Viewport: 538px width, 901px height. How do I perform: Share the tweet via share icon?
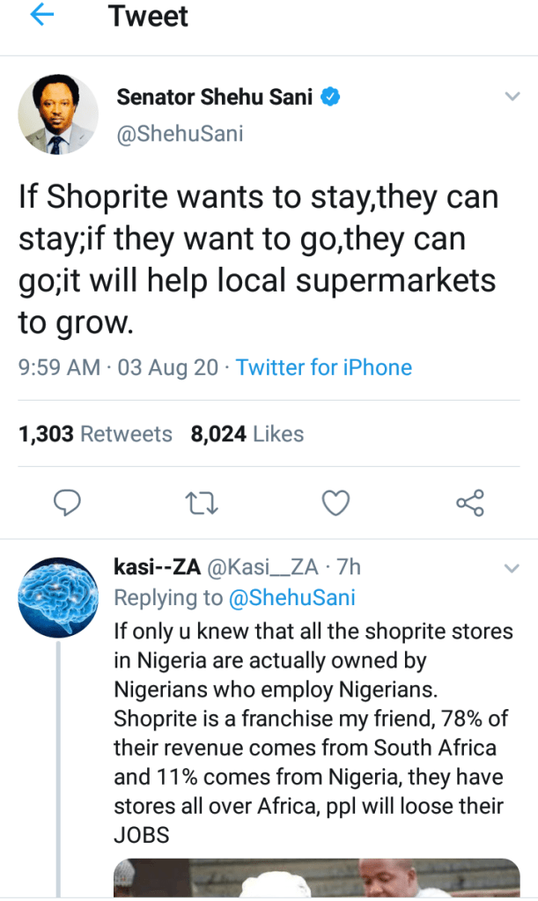click(469, 503)
